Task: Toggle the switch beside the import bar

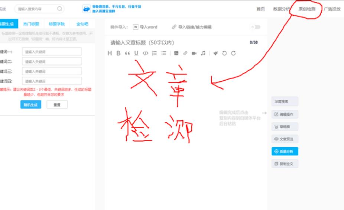Action: [256, 27]
